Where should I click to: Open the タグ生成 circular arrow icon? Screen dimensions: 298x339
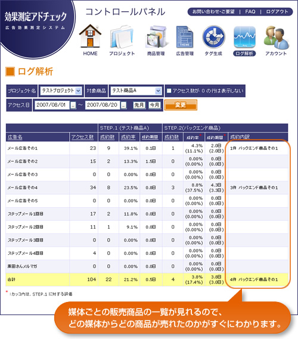213,37
